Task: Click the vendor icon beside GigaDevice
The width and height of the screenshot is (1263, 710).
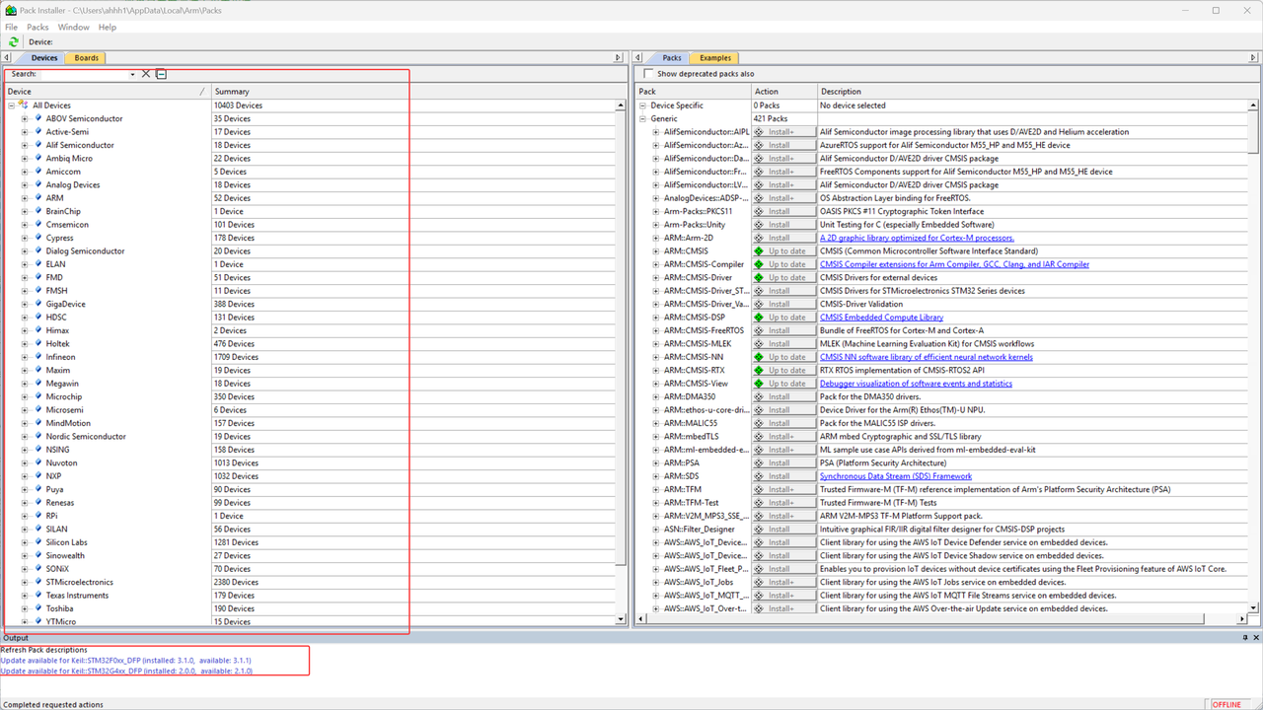Action: (x=37, y=304)
